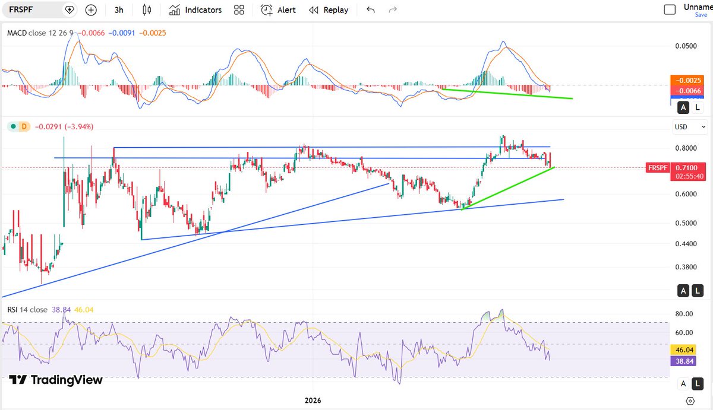Undo the last chart action

click(x=371, y=10)
